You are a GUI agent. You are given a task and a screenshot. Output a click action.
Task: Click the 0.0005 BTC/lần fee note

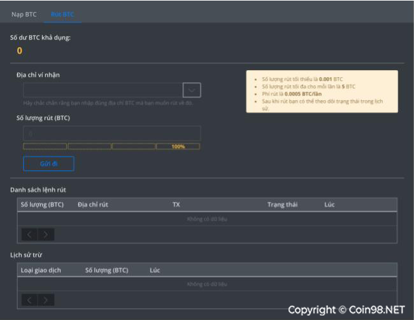pyautogui.click(x=292, y=94)
